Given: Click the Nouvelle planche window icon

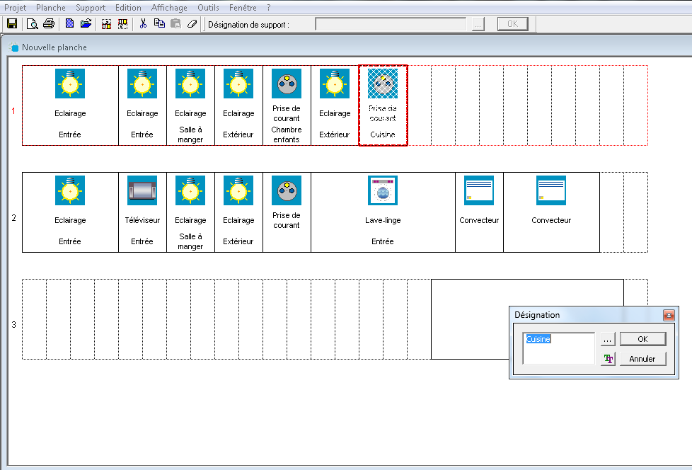Looking at the screenshot, I should tap(14, 47).
